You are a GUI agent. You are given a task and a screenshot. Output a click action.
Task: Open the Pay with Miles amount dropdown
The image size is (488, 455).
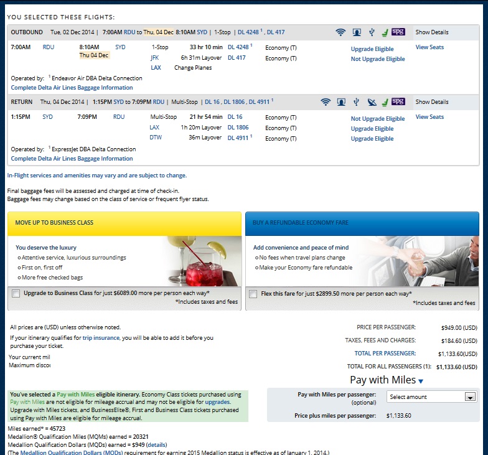[431, 396]
